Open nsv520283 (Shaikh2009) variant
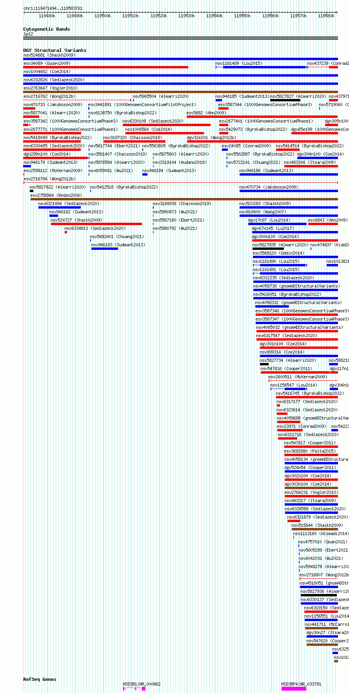The image size is (349, 693). tap(265, 203)
